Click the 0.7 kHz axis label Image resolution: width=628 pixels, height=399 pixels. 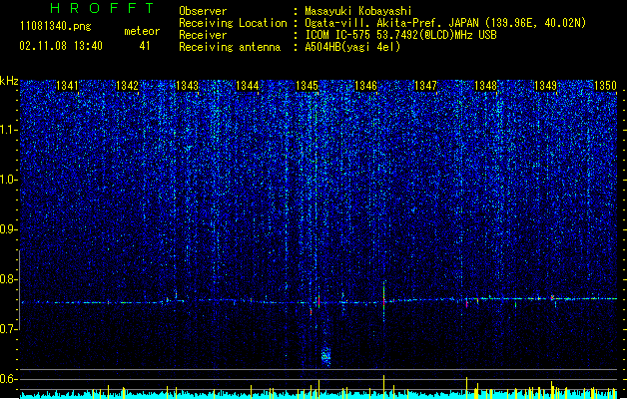pos(9,329)
